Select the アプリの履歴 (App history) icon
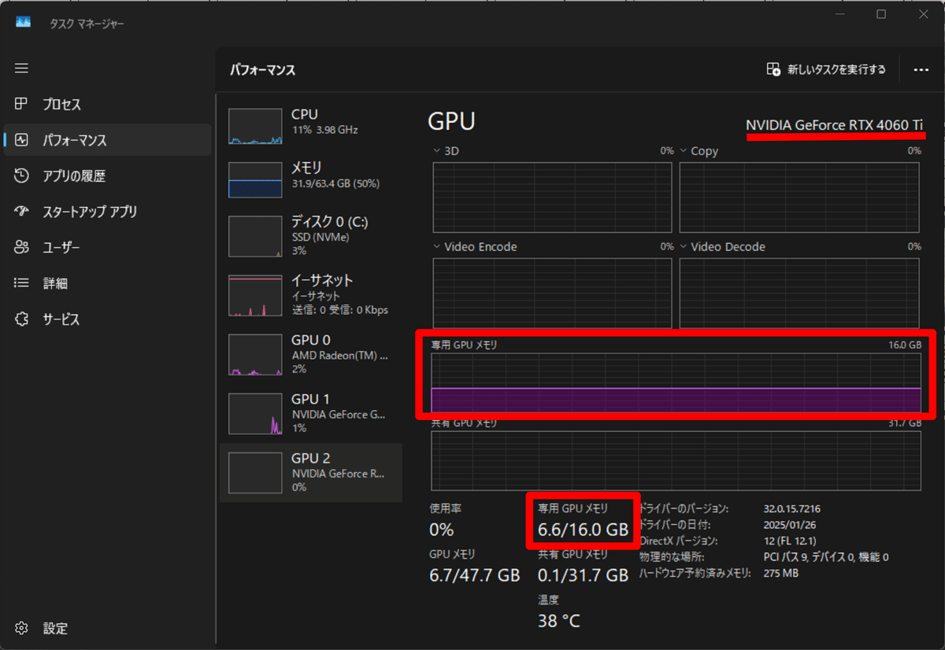 [23, 175]
